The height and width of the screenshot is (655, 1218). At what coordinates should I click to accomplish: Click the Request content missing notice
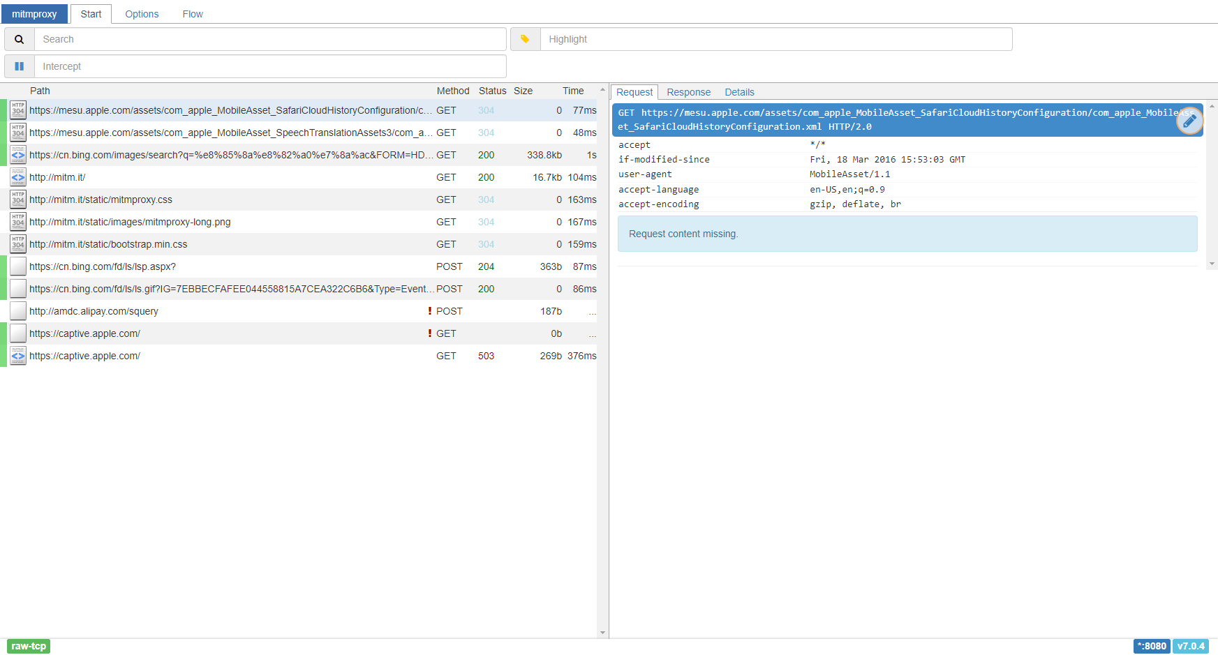coord(907,234)
